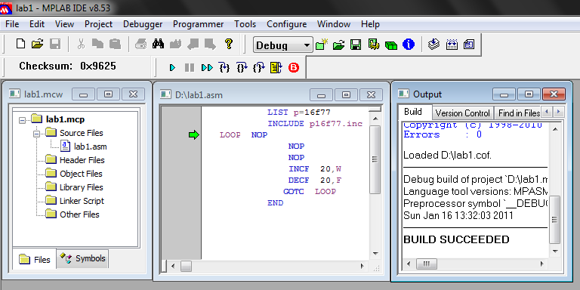The height and width of the screenshot is (290, 580).
Task: Click the Save Workspace green floppy icon
Action: click(x=356, y=45)
